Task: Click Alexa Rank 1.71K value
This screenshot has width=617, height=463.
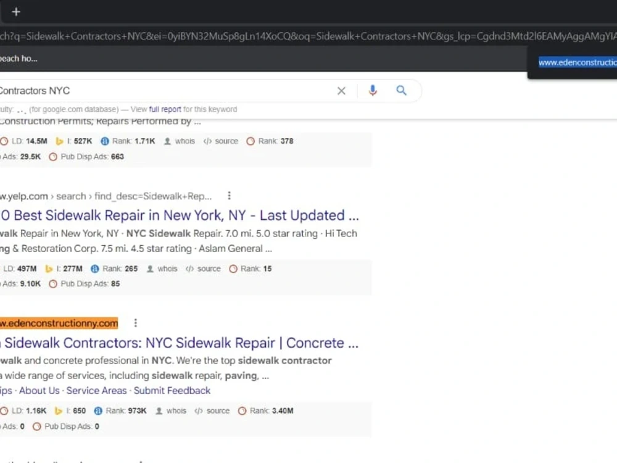Action: (144, 141)
